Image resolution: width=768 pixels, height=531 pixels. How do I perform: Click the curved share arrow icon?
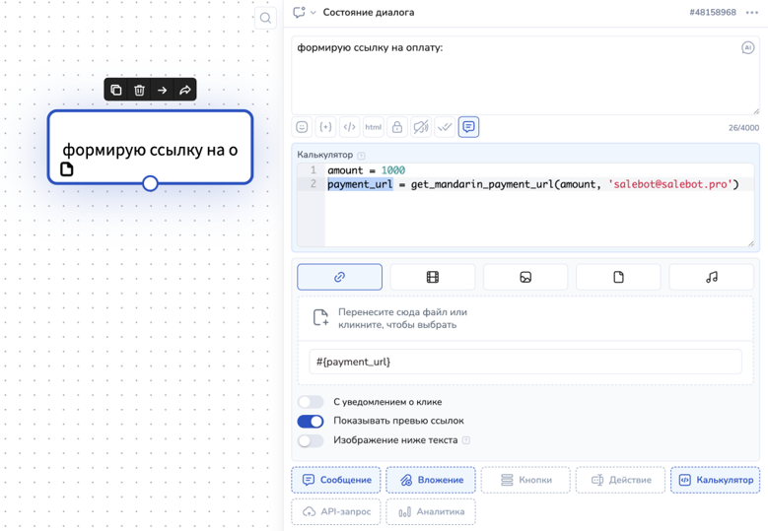pos(185,90)
